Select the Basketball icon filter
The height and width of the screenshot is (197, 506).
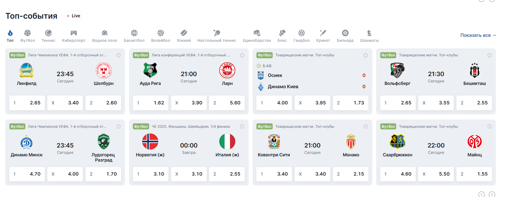pyautogui.click(x=134, y=33)
